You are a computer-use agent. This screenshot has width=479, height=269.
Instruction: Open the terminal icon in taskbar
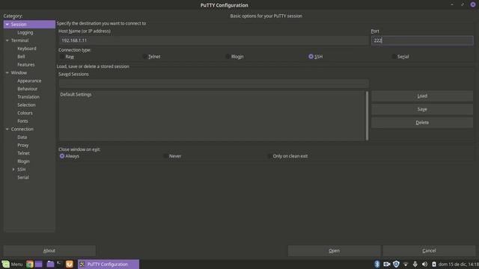tap(60, 264)
